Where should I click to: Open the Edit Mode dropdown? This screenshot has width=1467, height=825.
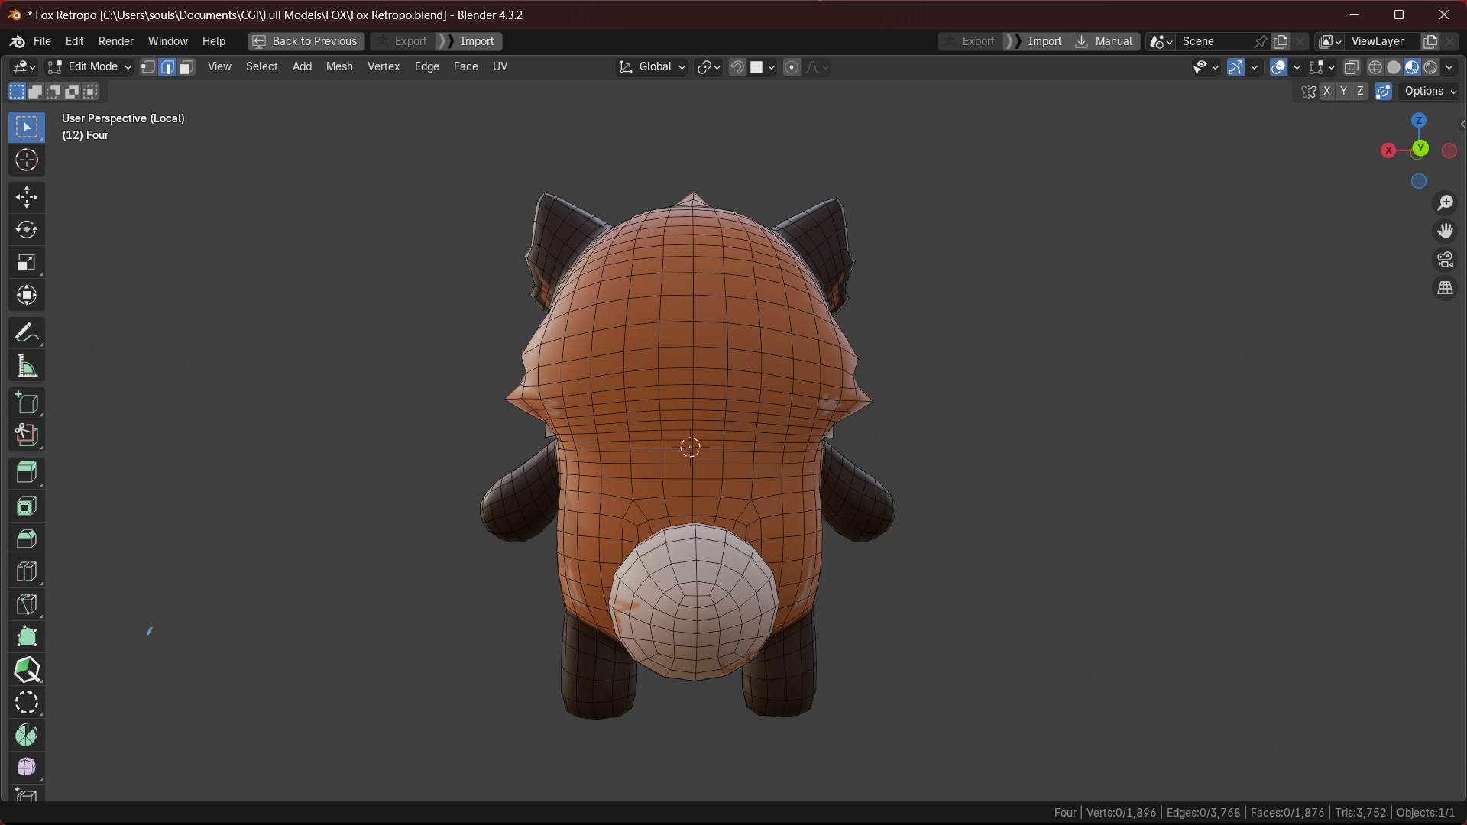tap(90, 67)
